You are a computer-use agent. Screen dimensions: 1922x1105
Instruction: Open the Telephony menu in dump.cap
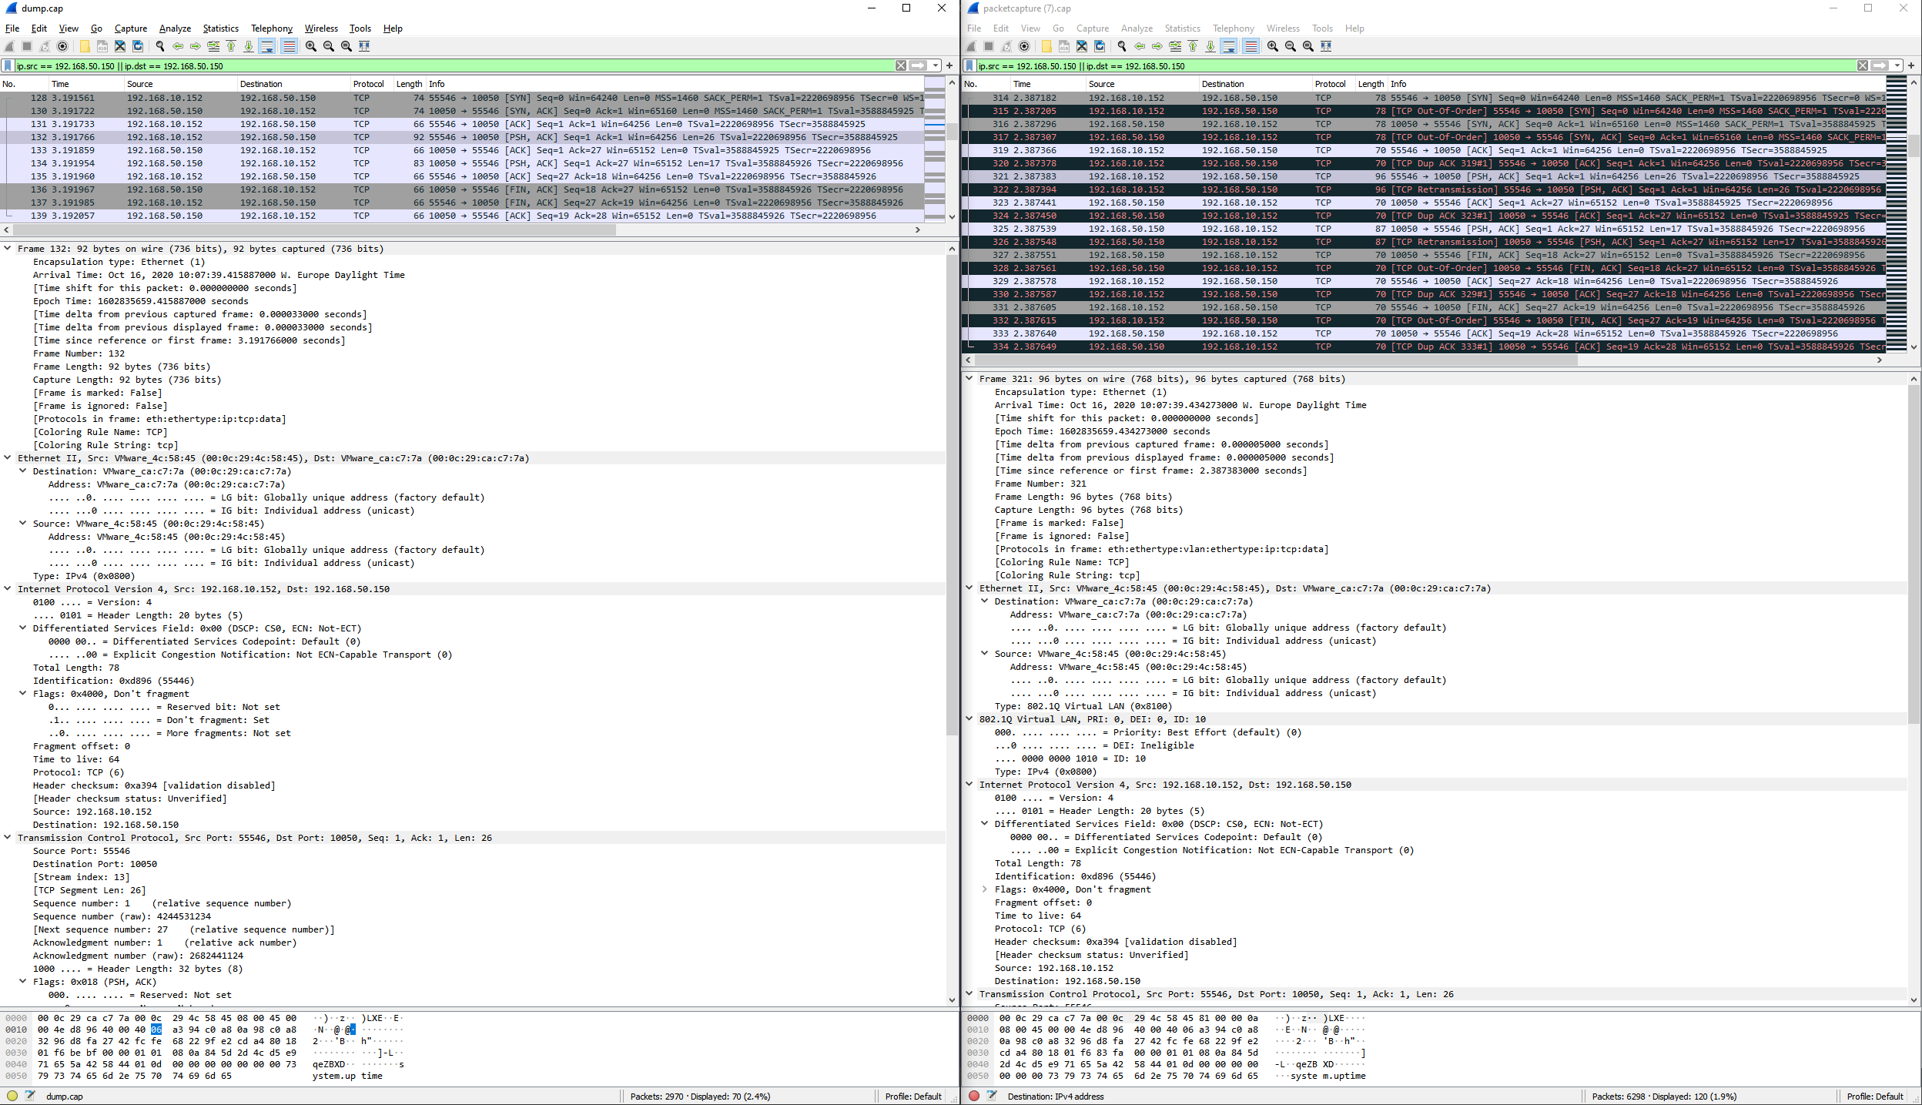(272, 28)
